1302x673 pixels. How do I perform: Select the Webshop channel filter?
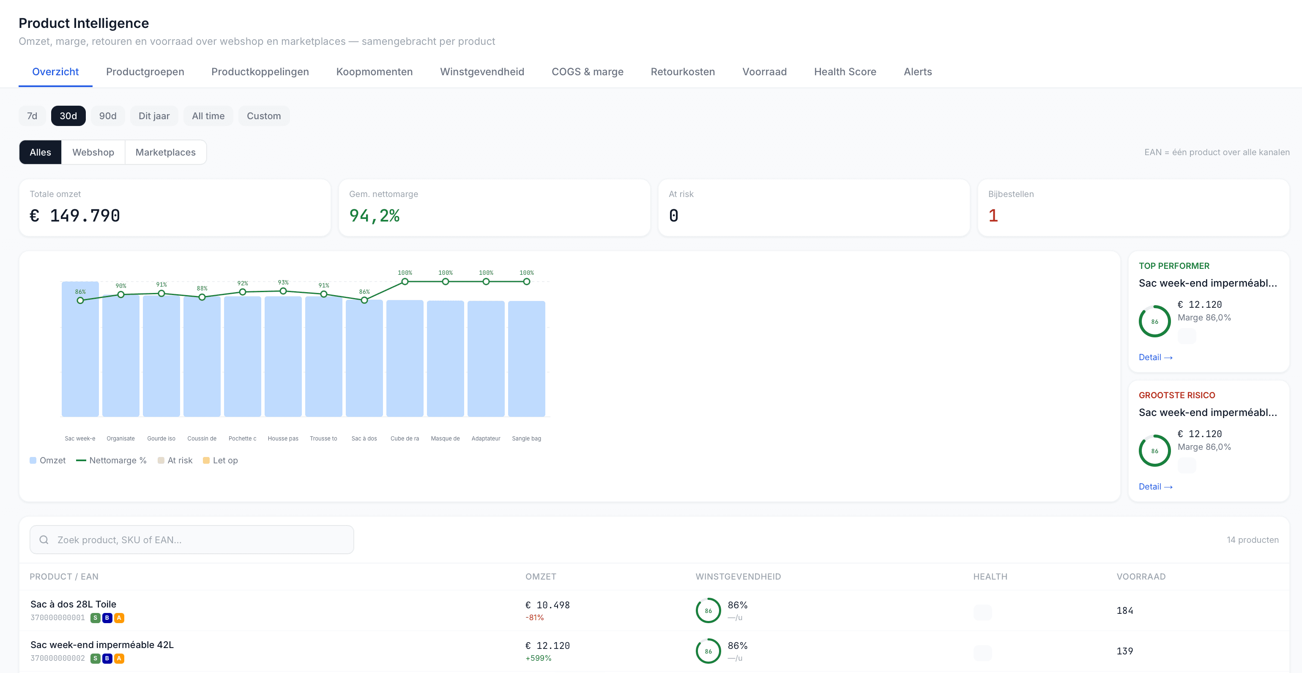point(93,152)
